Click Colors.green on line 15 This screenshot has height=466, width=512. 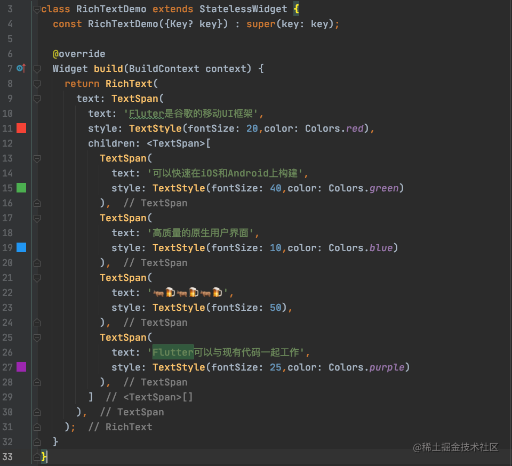click(364, 188)
